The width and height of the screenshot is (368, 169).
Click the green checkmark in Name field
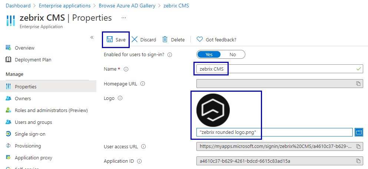click(x=359, y=69)
